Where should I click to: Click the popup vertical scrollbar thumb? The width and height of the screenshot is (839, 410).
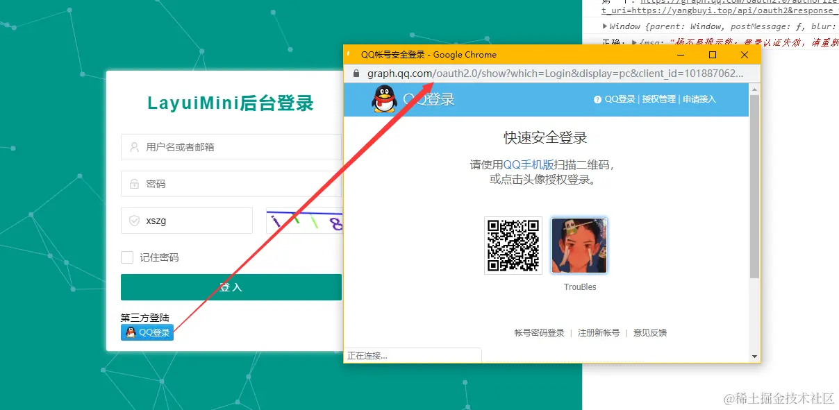coord(755,187)
